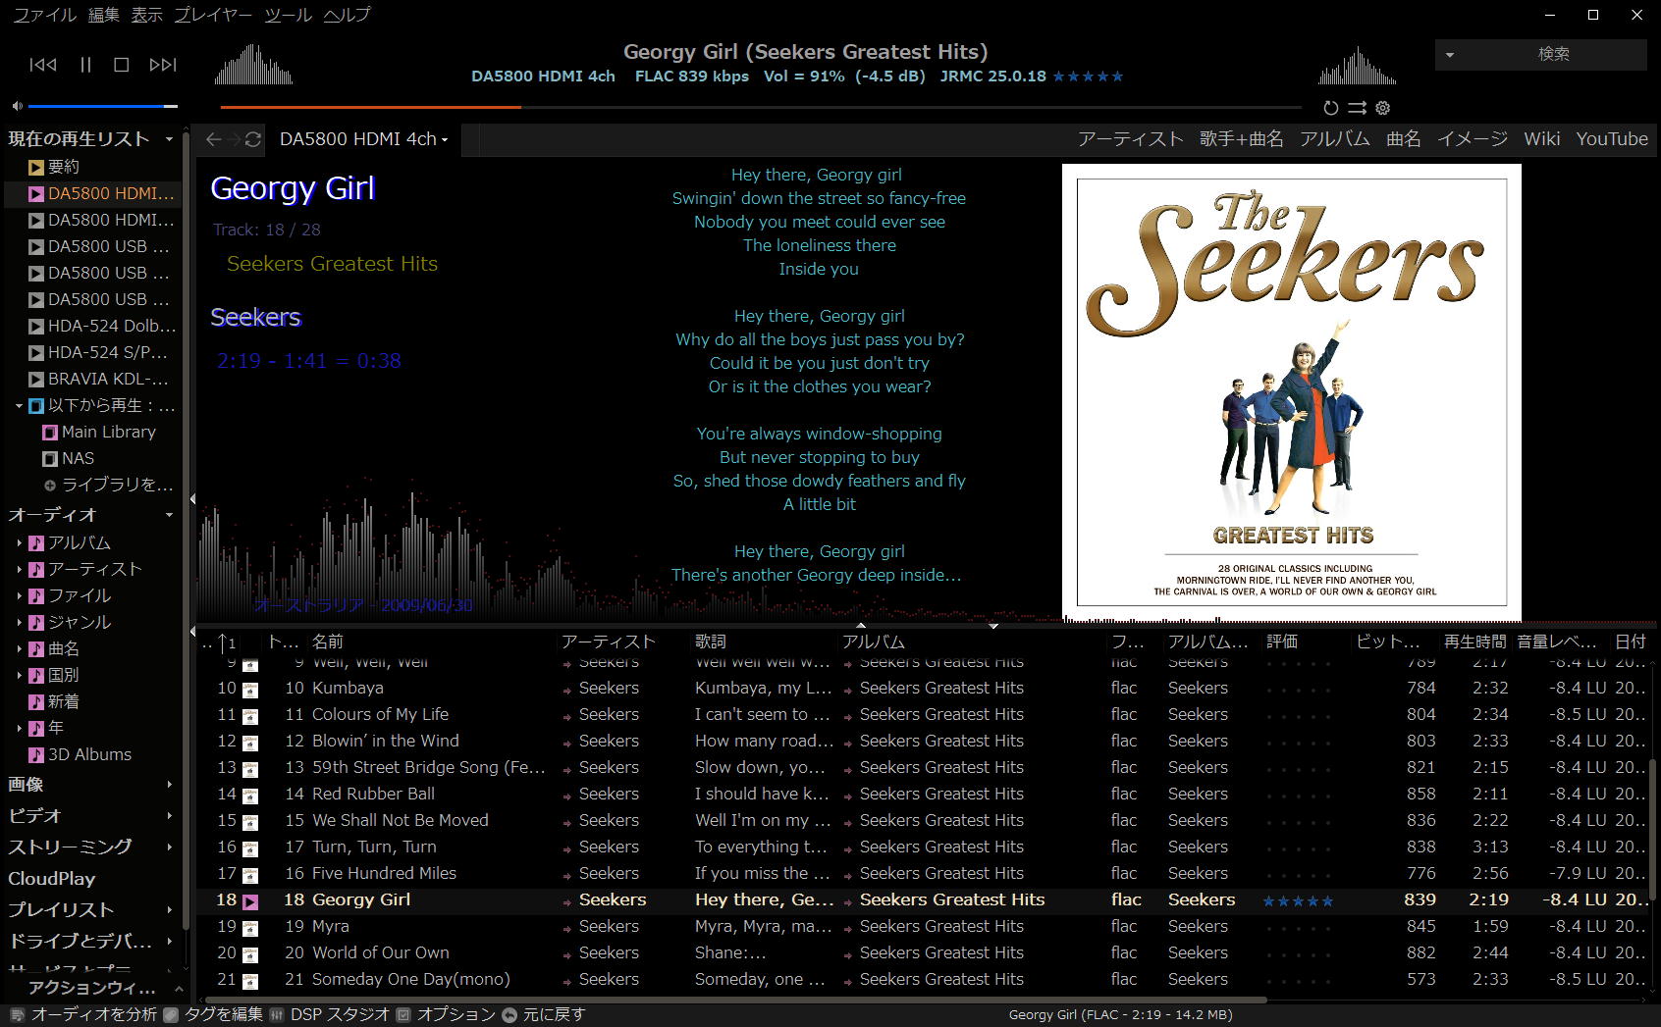Open the 新着 view
Image resolution: width=1661 pixels, height=1027 pixels.
(x=54, y=701)
